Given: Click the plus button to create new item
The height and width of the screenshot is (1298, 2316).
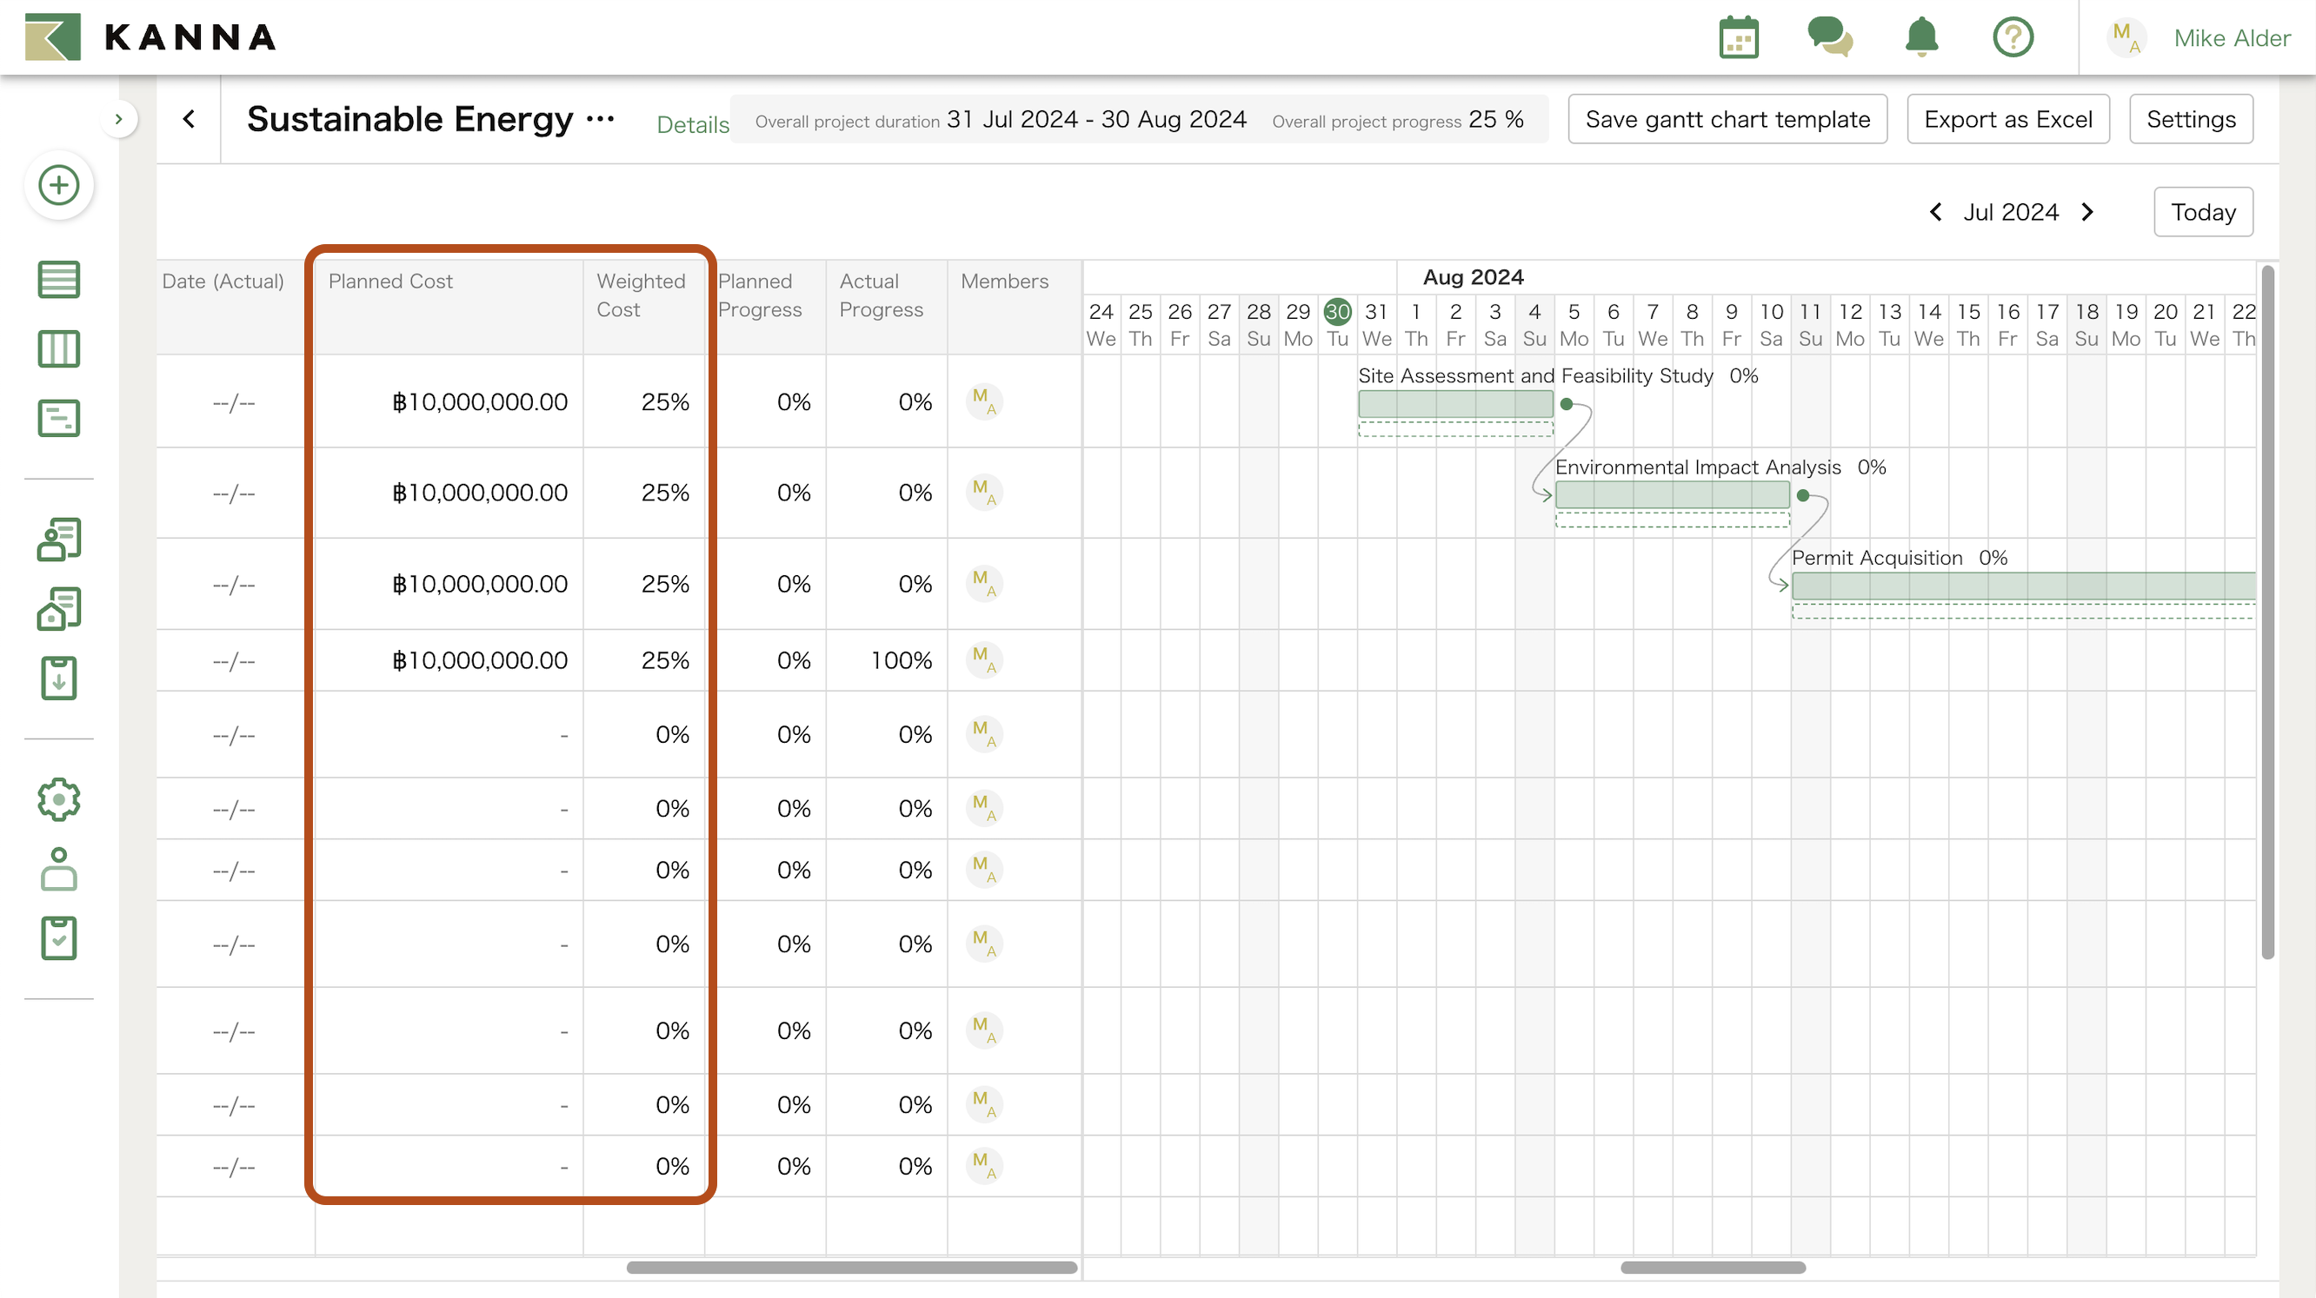Looking at the screenshot, I should [58, 185].
